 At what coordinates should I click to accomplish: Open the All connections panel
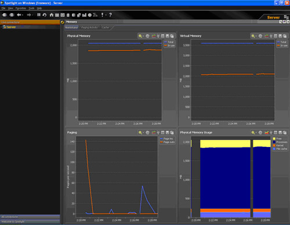[x=30, y=217]
